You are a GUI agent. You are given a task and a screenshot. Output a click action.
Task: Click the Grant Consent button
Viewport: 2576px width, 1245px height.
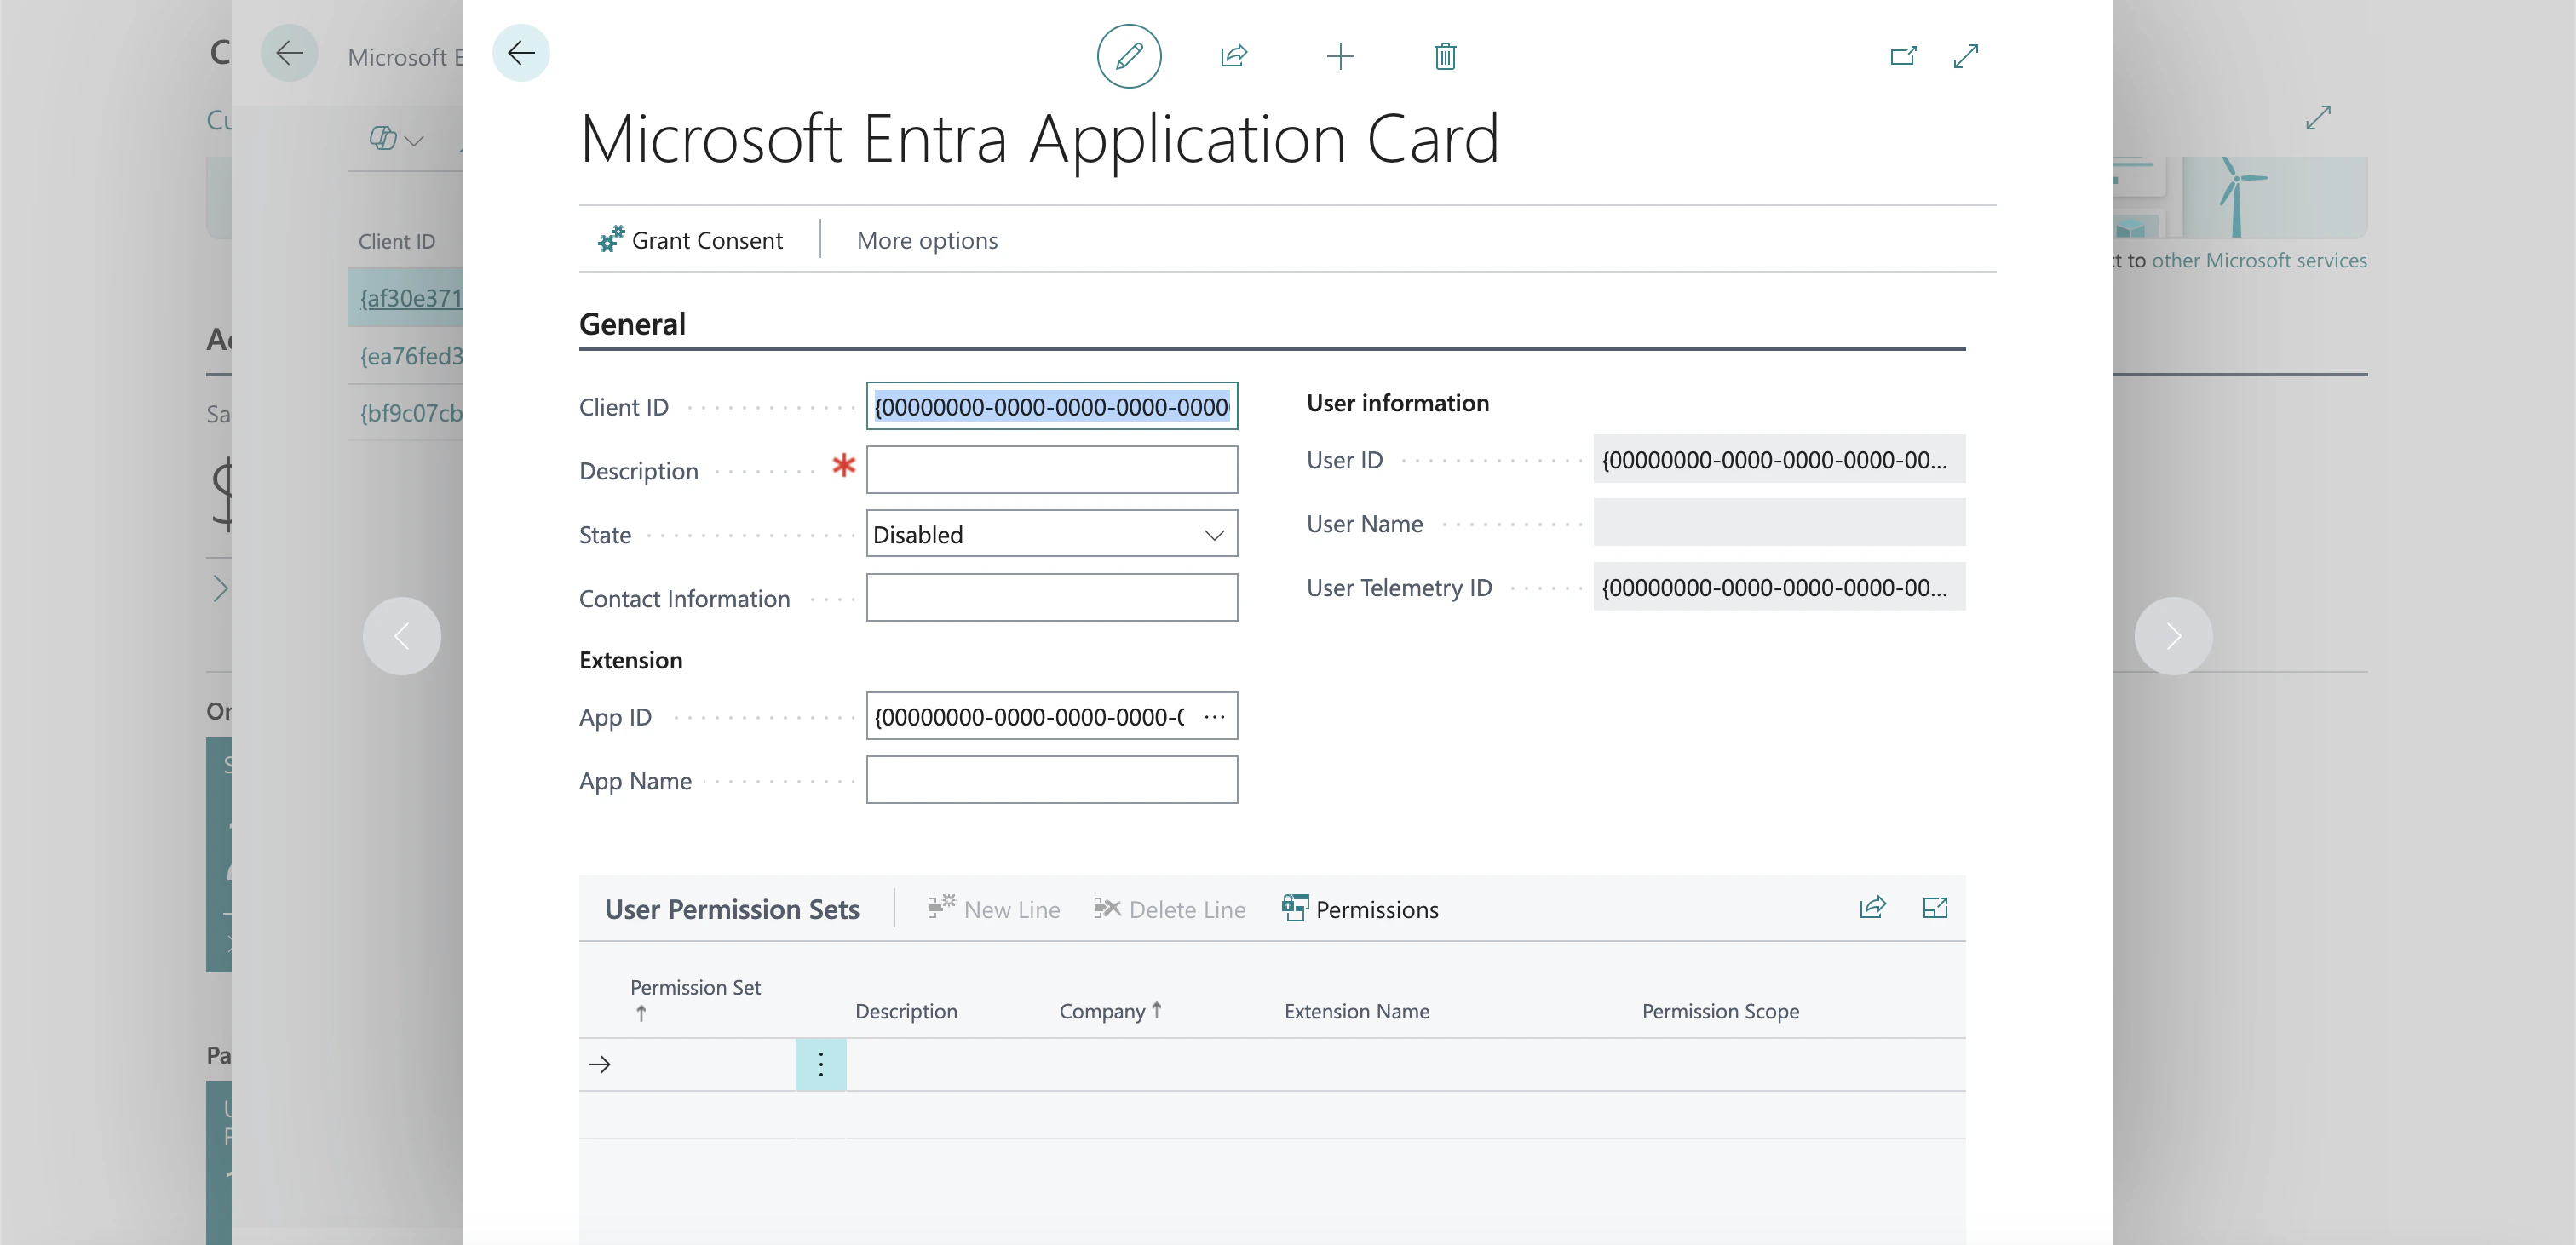691,241
